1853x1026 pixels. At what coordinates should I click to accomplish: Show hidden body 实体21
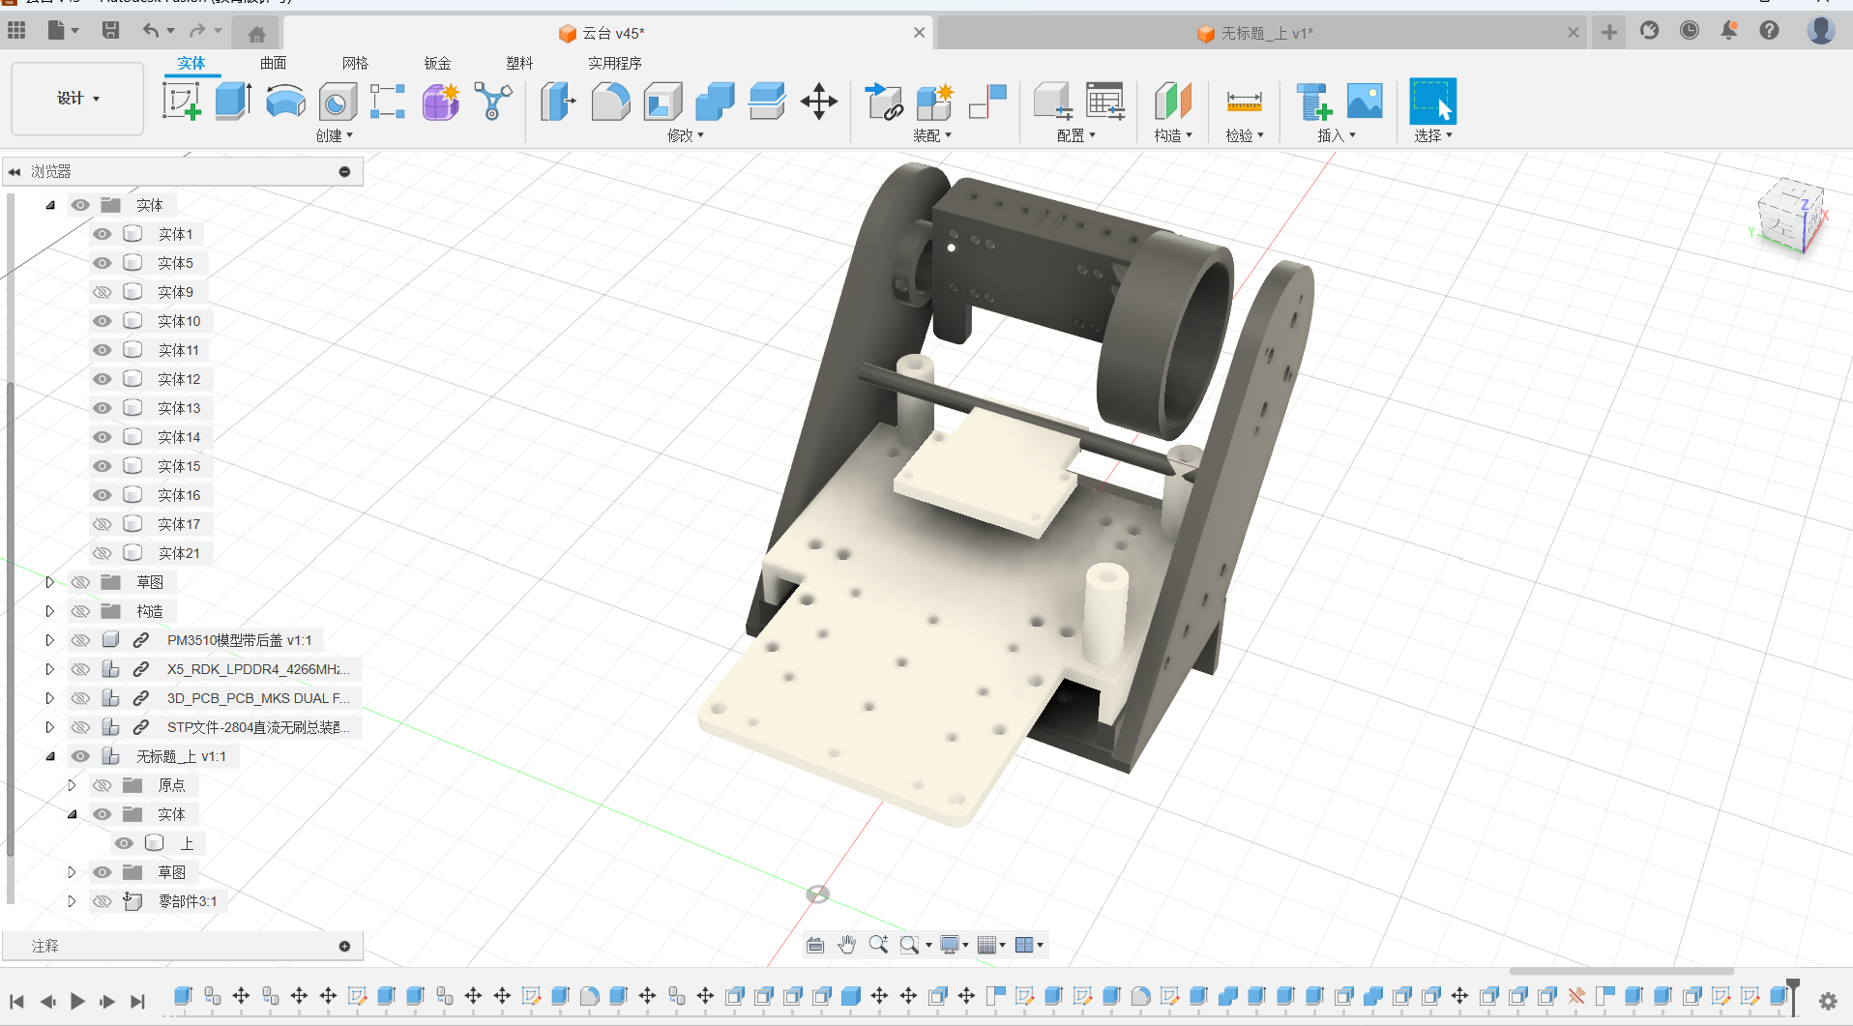tap(103, 553)
